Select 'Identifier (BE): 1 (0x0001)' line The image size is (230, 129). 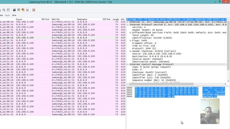pos(150,75)
